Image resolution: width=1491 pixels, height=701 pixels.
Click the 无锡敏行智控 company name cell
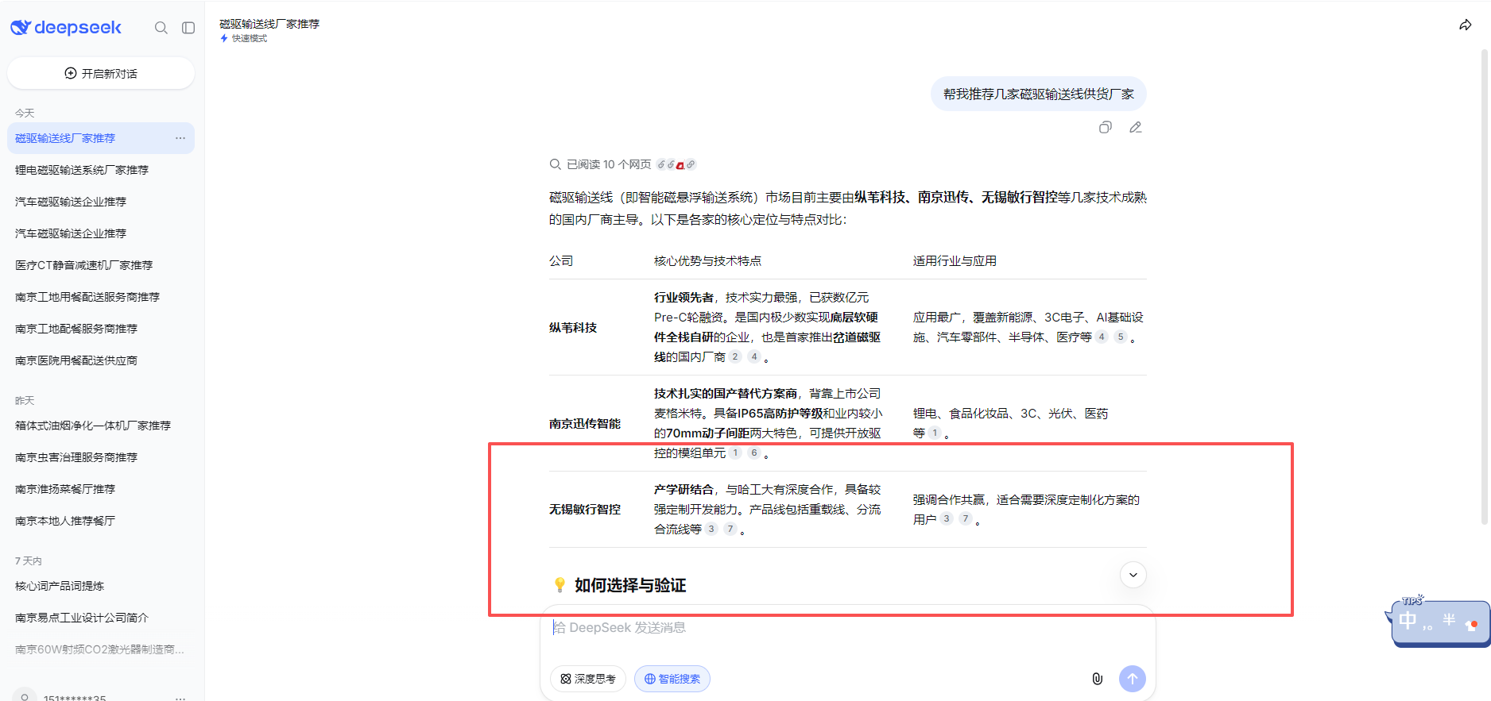coord(585,509)
